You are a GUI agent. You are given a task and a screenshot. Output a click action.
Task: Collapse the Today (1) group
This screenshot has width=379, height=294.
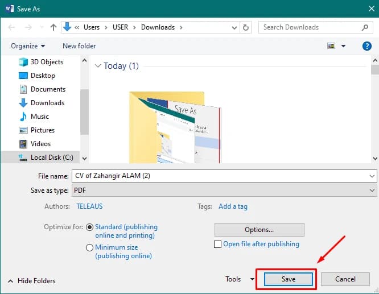[x=98, y=66]
